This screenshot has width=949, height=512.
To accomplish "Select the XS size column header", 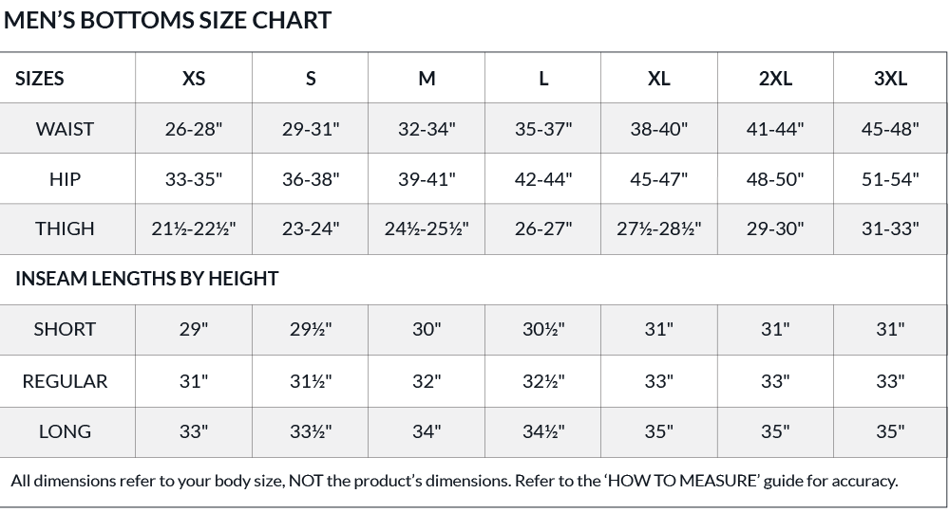I will tap(194, 79).
